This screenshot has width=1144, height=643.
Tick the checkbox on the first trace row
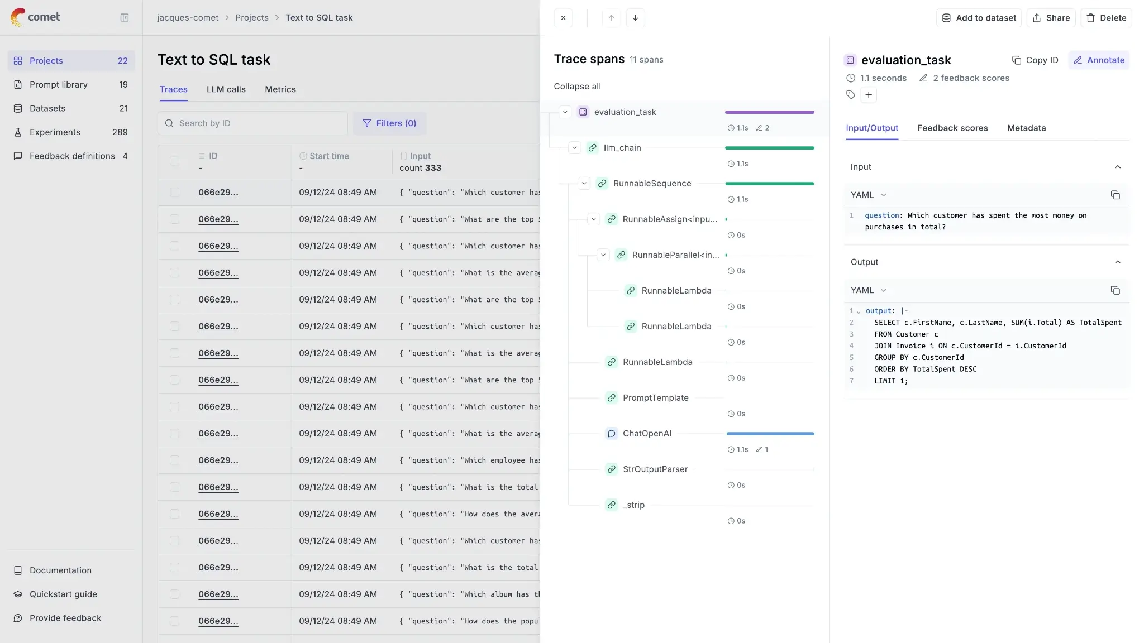tap(174, 193)
